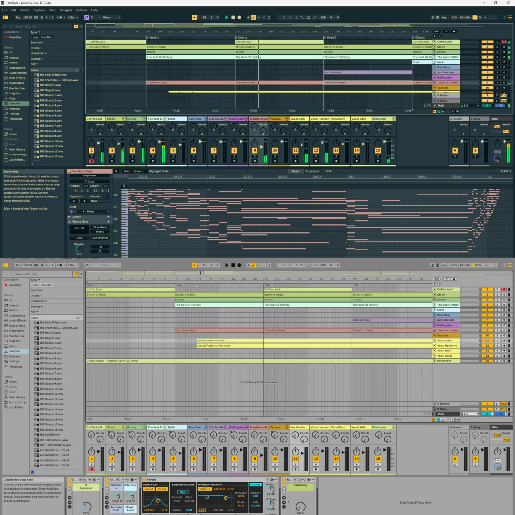Select Samples in the dark browser sidebar
The width and height of the screenshot is (515, 515).
point(14,103)
